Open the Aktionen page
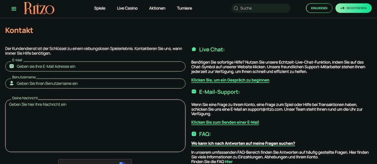This screenshot has height=164, width=377. [x=157, y=8]
